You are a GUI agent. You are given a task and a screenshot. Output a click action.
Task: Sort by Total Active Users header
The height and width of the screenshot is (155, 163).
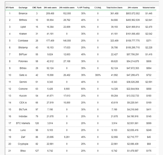tap(114, 8)
